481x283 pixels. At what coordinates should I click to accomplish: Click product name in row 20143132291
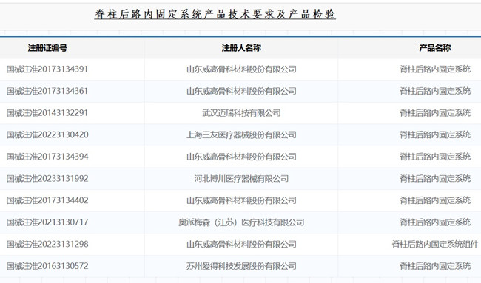pyautogui.click(x=435, y=113)
